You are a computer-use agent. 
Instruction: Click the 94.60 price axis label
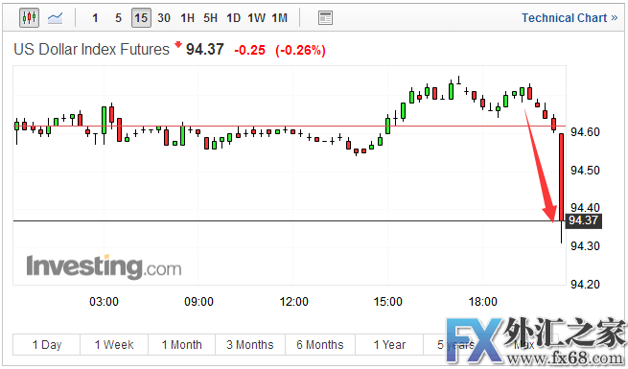(x=585, y=131)
